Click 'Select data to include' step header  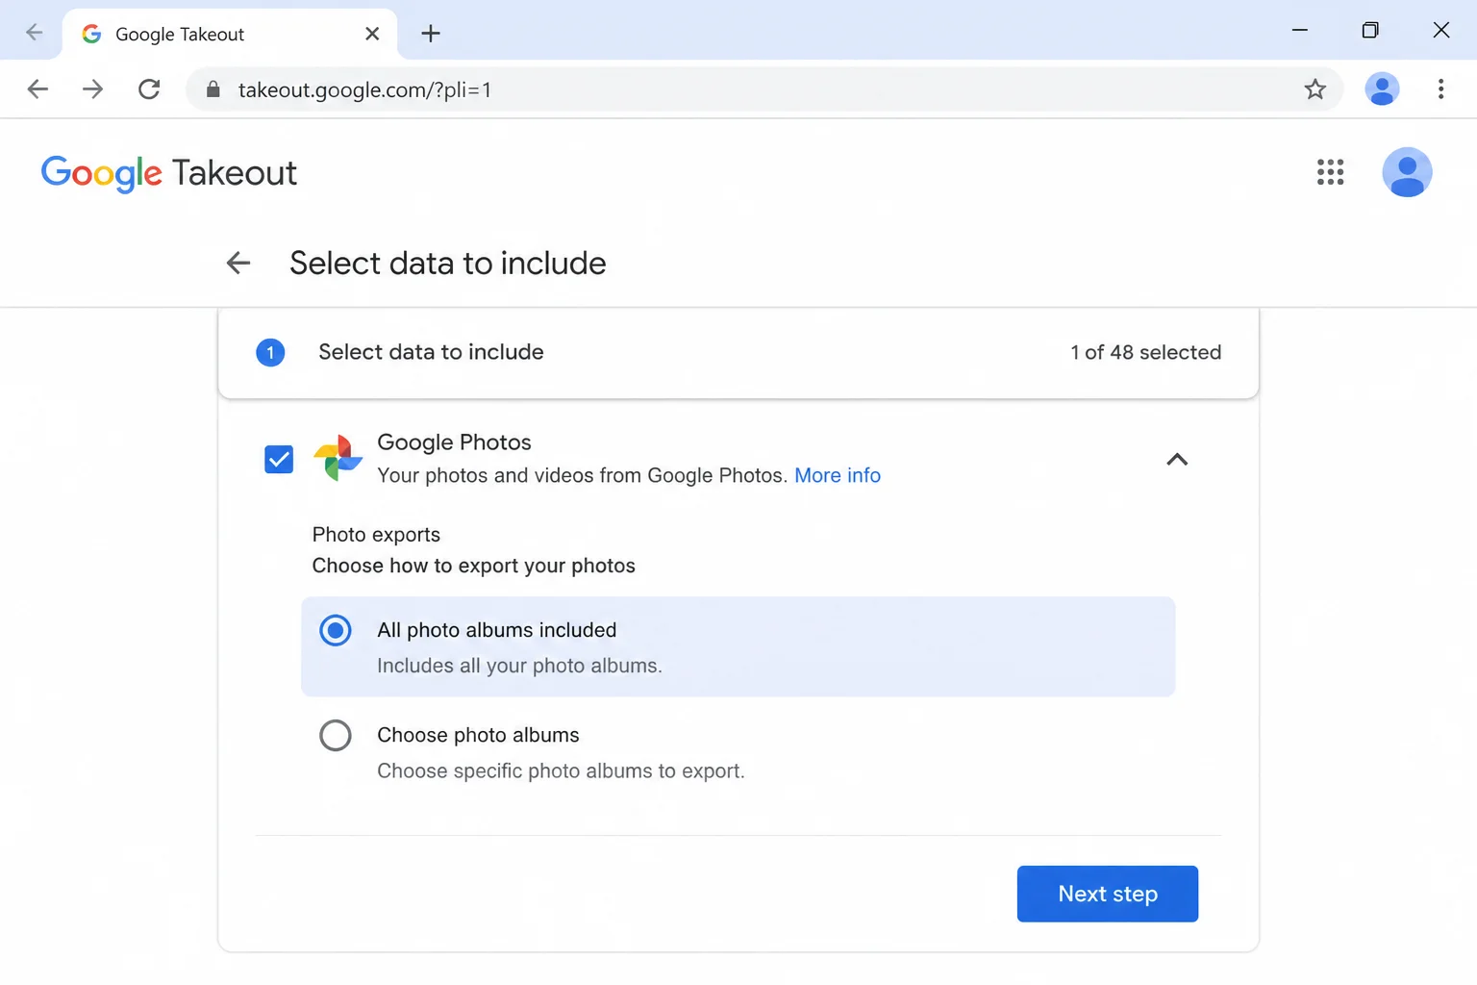click(431, 352)
